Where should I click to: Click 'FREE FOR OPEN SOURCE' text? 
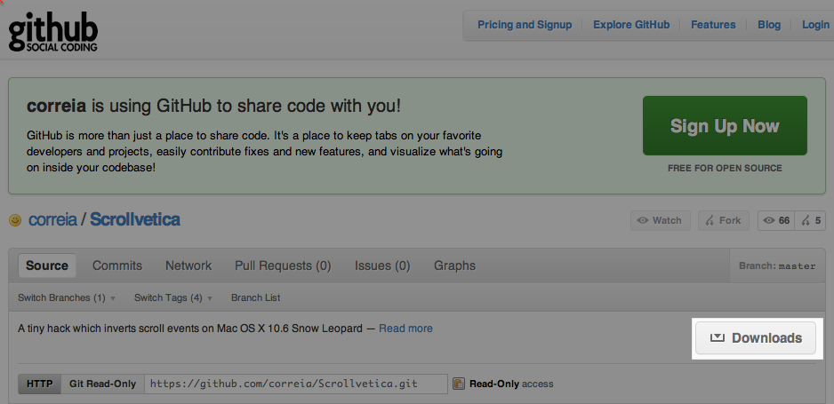[x=725, y=169]
